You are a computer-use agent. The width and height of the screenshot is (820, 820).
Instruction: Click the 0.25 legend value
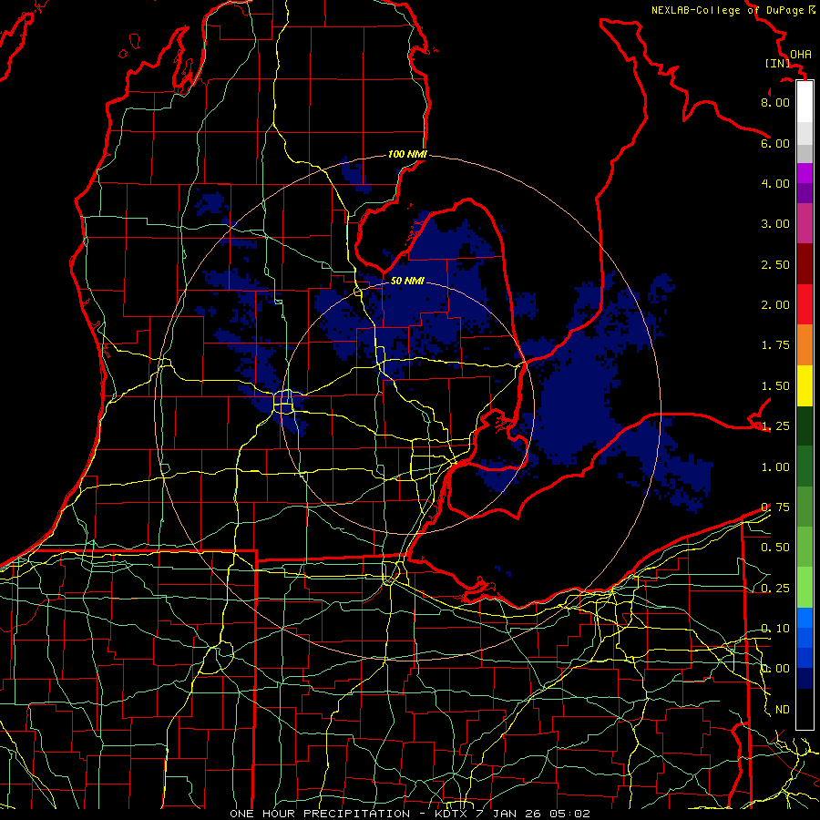point(775,589)
